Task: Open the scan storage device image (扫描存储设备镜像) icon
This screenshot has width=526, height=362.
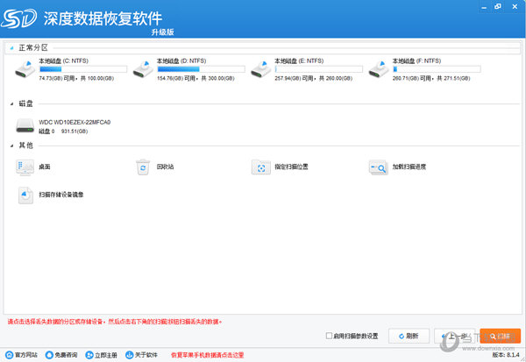Action: pyautogui.click(x=25, y=195)
